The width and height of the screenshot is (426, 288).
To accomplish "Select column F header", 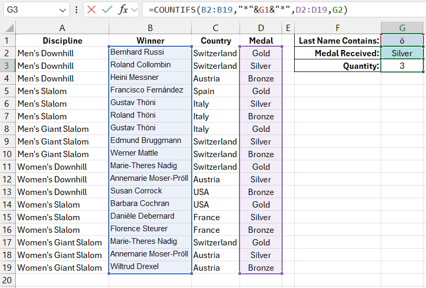I will 338,28.
